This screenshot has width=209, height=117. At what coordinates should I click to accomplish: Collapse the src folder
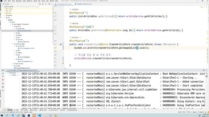5,18
